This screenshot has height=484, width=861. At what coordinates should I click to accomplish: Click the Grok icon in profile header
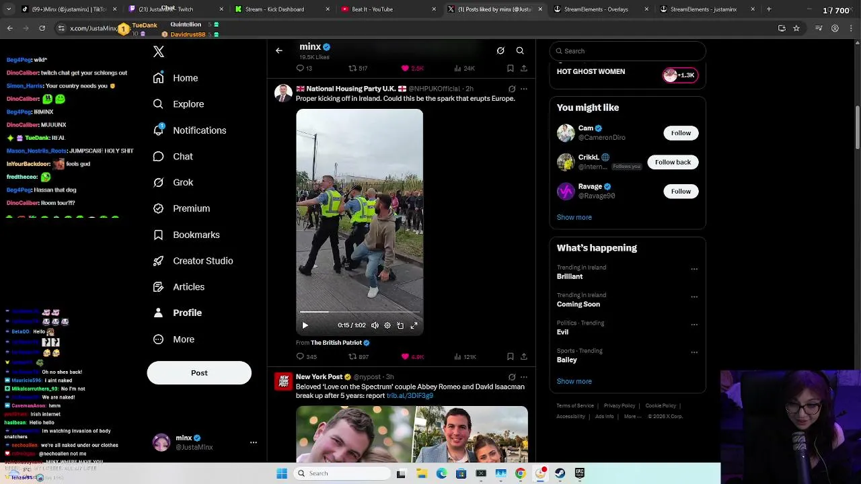500,50
